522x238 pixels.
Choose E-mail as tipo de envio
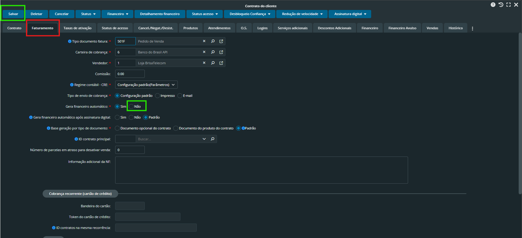pyautogui.click(x=180, y=96)
